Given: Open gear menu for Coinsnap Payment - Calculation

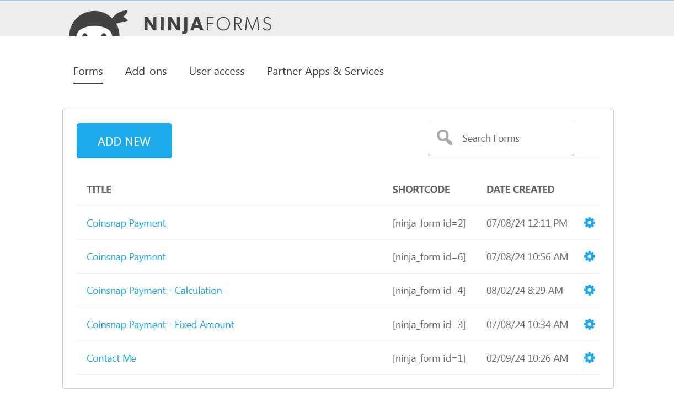Looking at the screenshot, I should tap(589, 290).
